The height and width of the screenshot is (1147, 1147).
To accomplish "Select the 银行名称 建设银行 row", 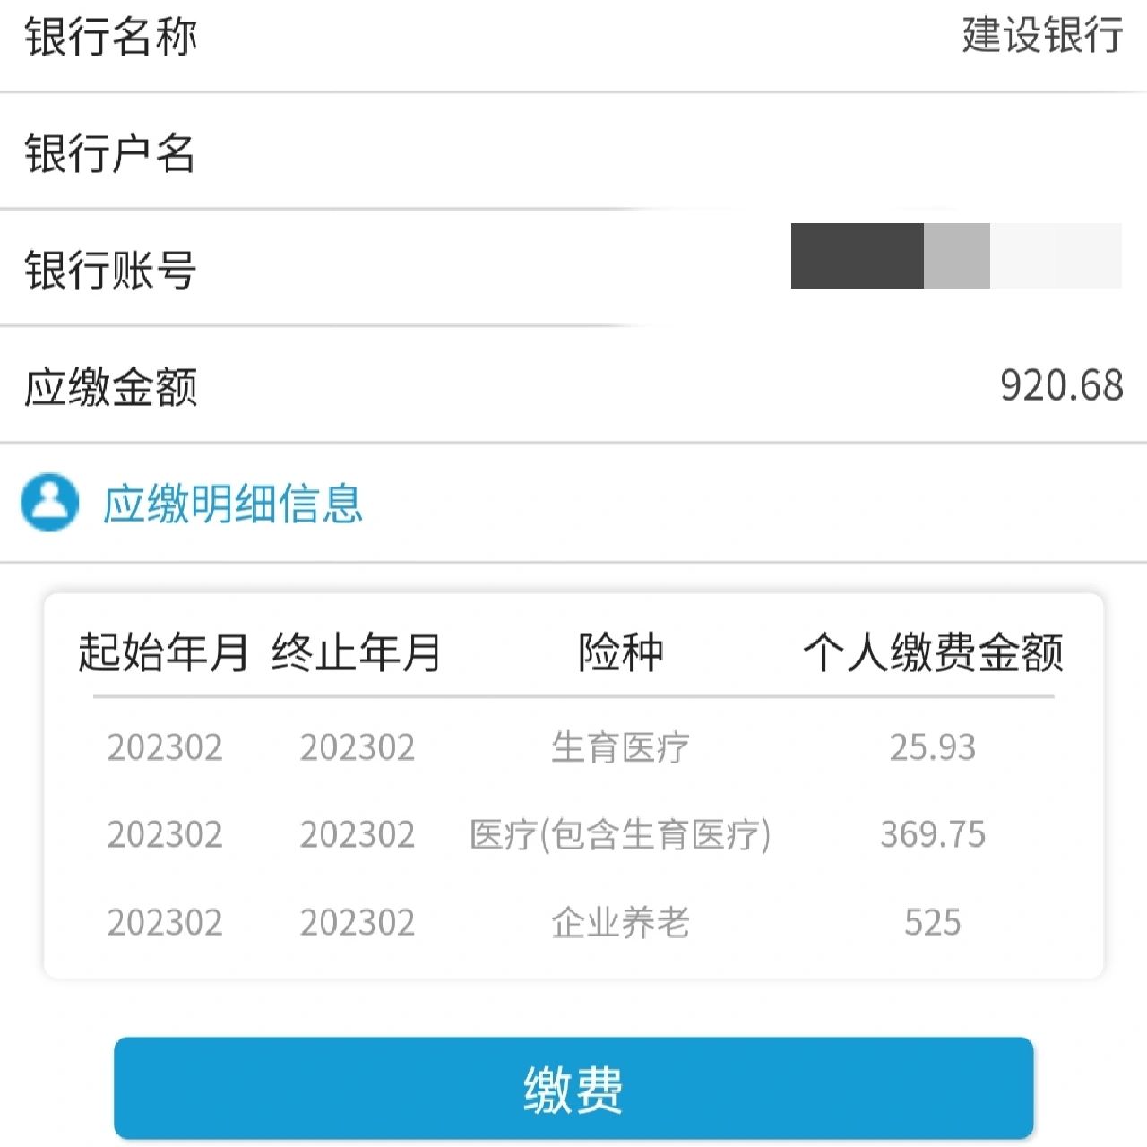I will 573,38.
